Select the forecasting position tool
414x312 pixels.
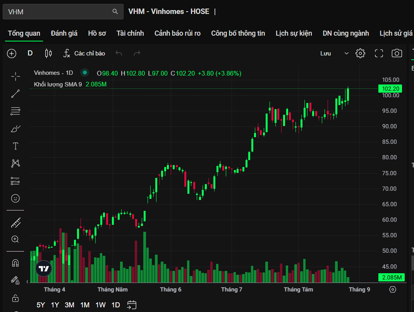15,181
